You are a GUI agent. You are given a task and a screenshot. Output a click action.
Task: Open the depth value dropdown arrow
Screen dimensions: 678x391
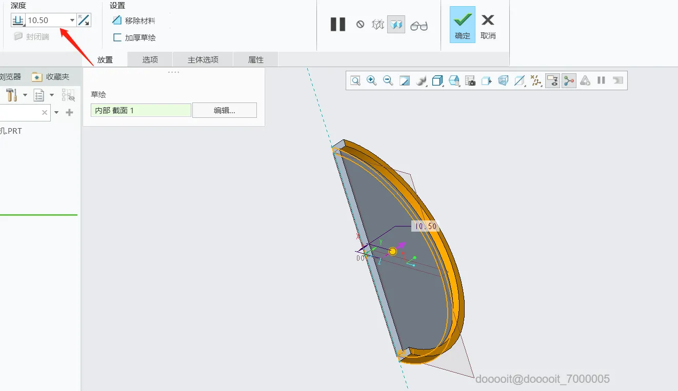pos(72,20)
